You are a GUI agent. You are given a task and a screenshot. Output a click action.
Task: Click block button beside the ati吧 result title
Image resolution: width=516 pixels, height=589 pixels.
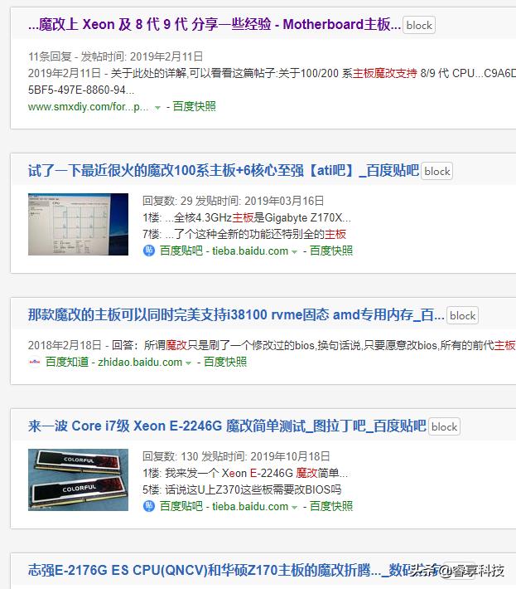pyautogui.click(x=436, y=171)
